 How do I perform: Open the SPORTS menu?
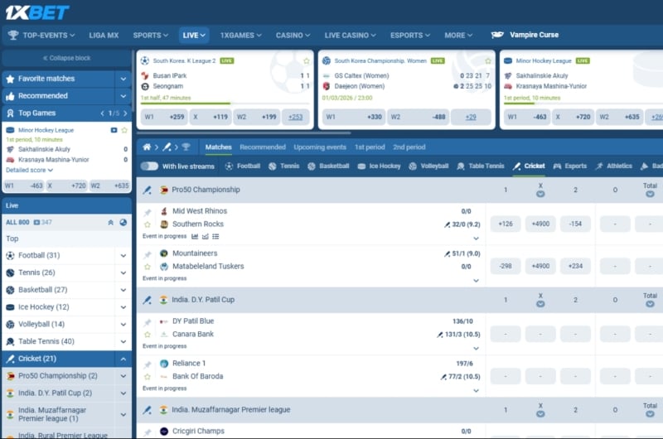[x=151, y=35]
